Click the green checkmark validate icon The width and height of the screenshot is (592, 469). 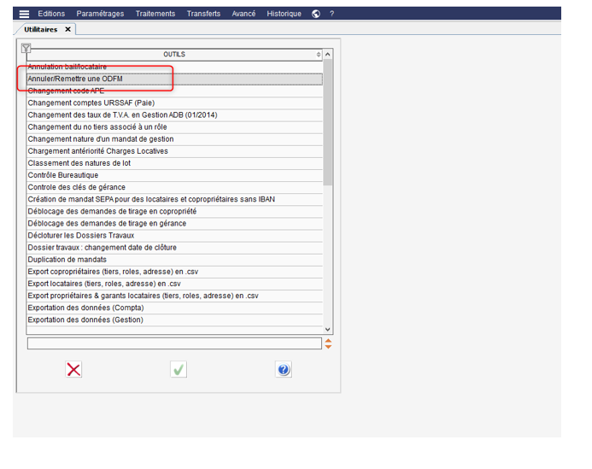click(x=179, y=369)
